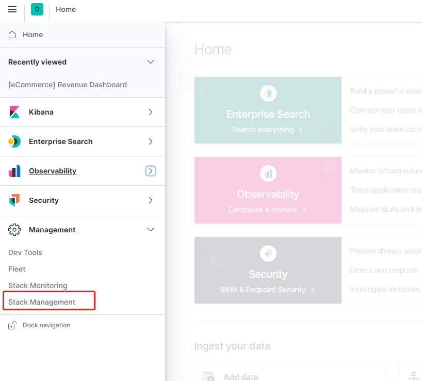Open Stack Management

42,302
